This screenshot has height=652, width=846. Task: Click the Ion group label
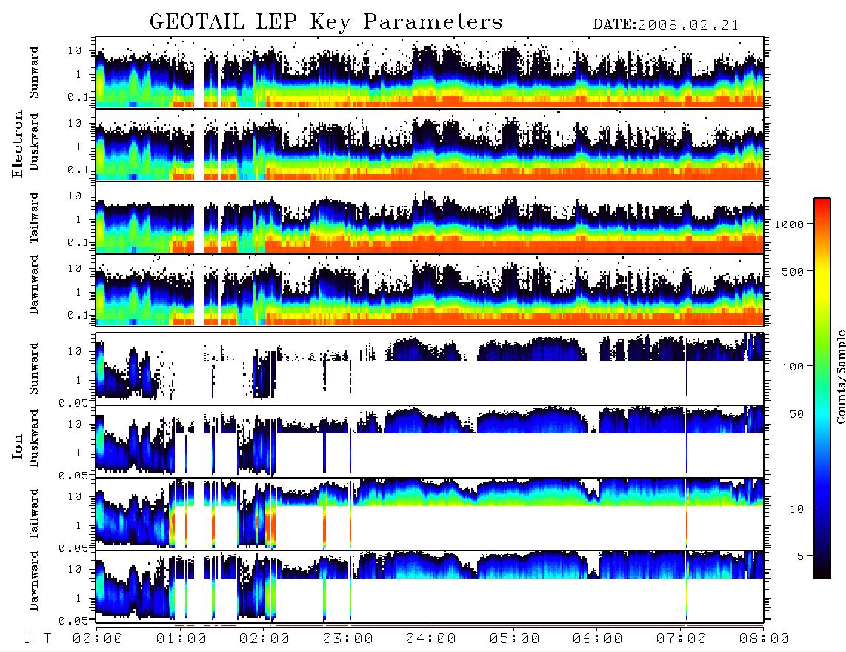tap(18, 446)
